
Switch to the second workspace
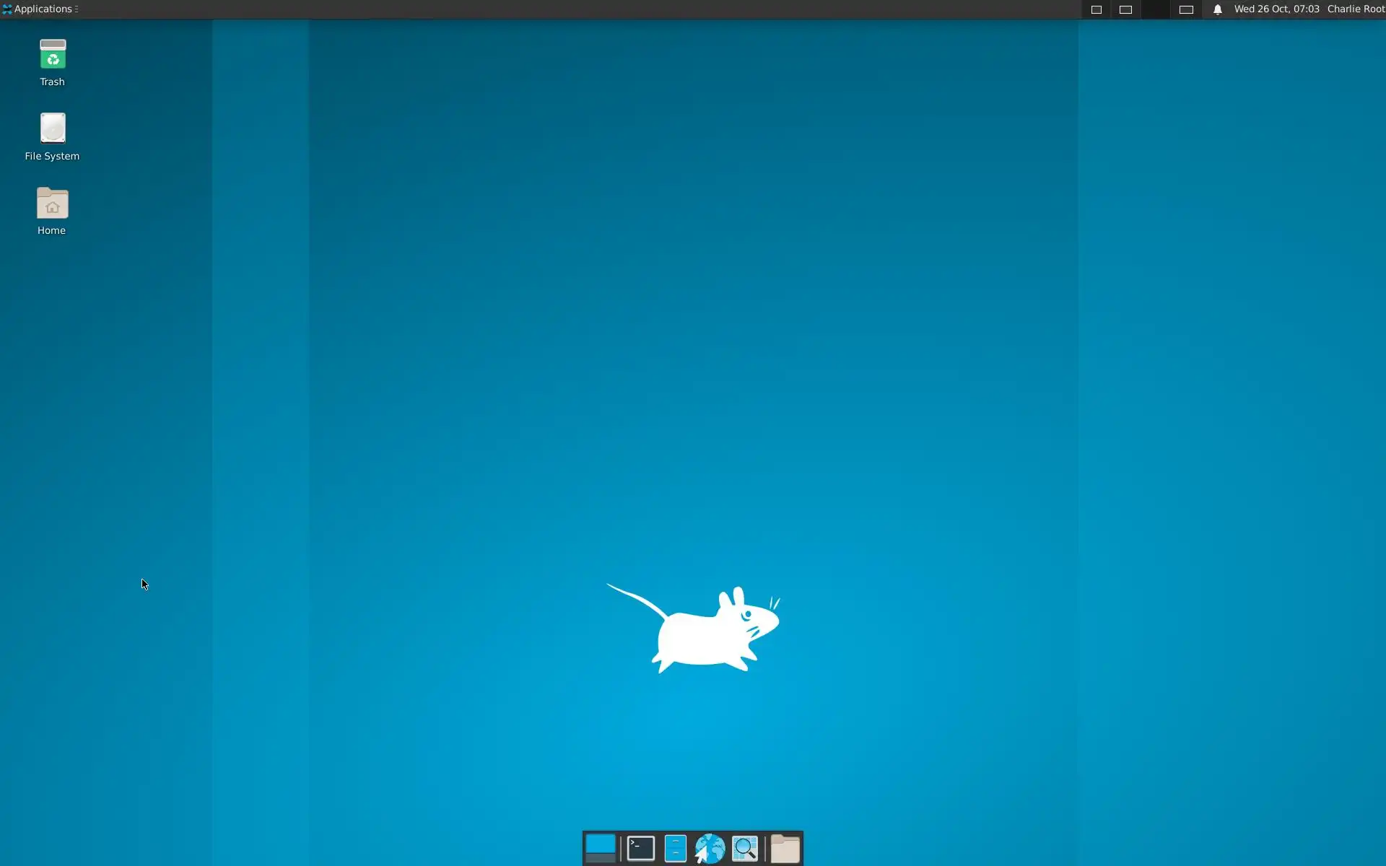[x=1125, y=9]
